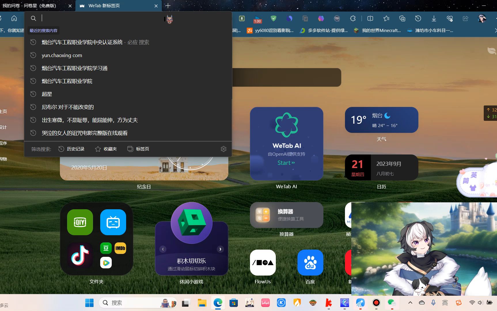Open the green Douban icon in folder
Image resolution: width=497 pixels, height=311 pixels.
(106, 248)
